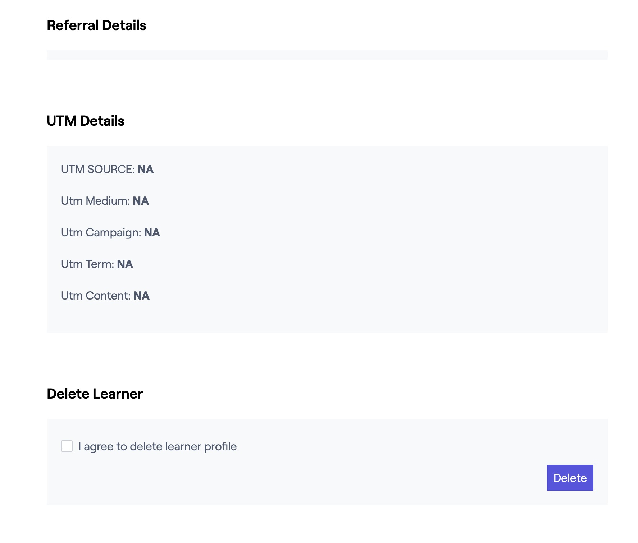
Task: Click the NA value beside Utm Term
Action: 125,264
